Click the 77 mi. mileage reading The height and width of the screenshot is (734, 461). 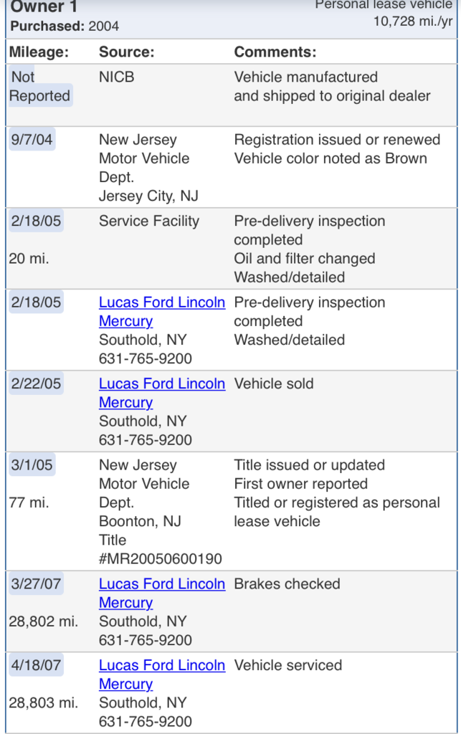coord(29,502)
